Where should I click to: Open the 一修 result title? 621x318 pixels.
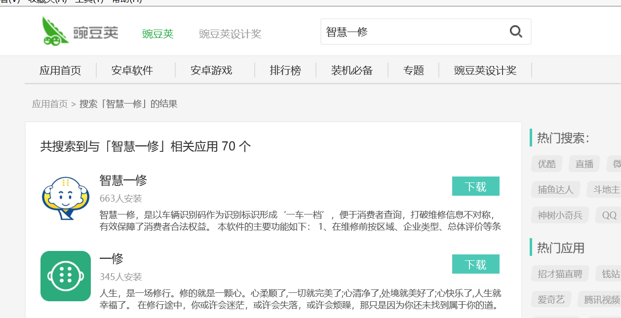click(112, 258)
